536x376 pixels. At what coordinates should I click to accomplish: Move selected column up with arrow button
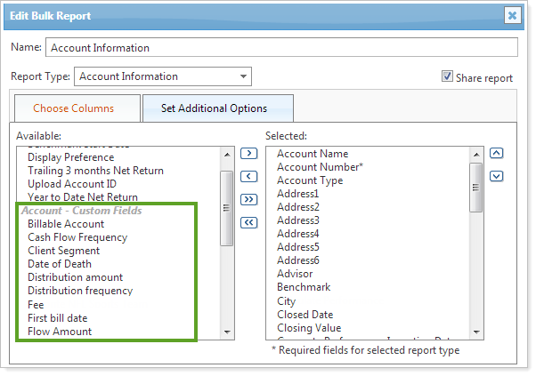coord(497,153)
